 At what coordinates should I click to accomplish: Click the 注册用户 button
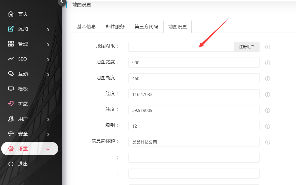coord(246,47)
